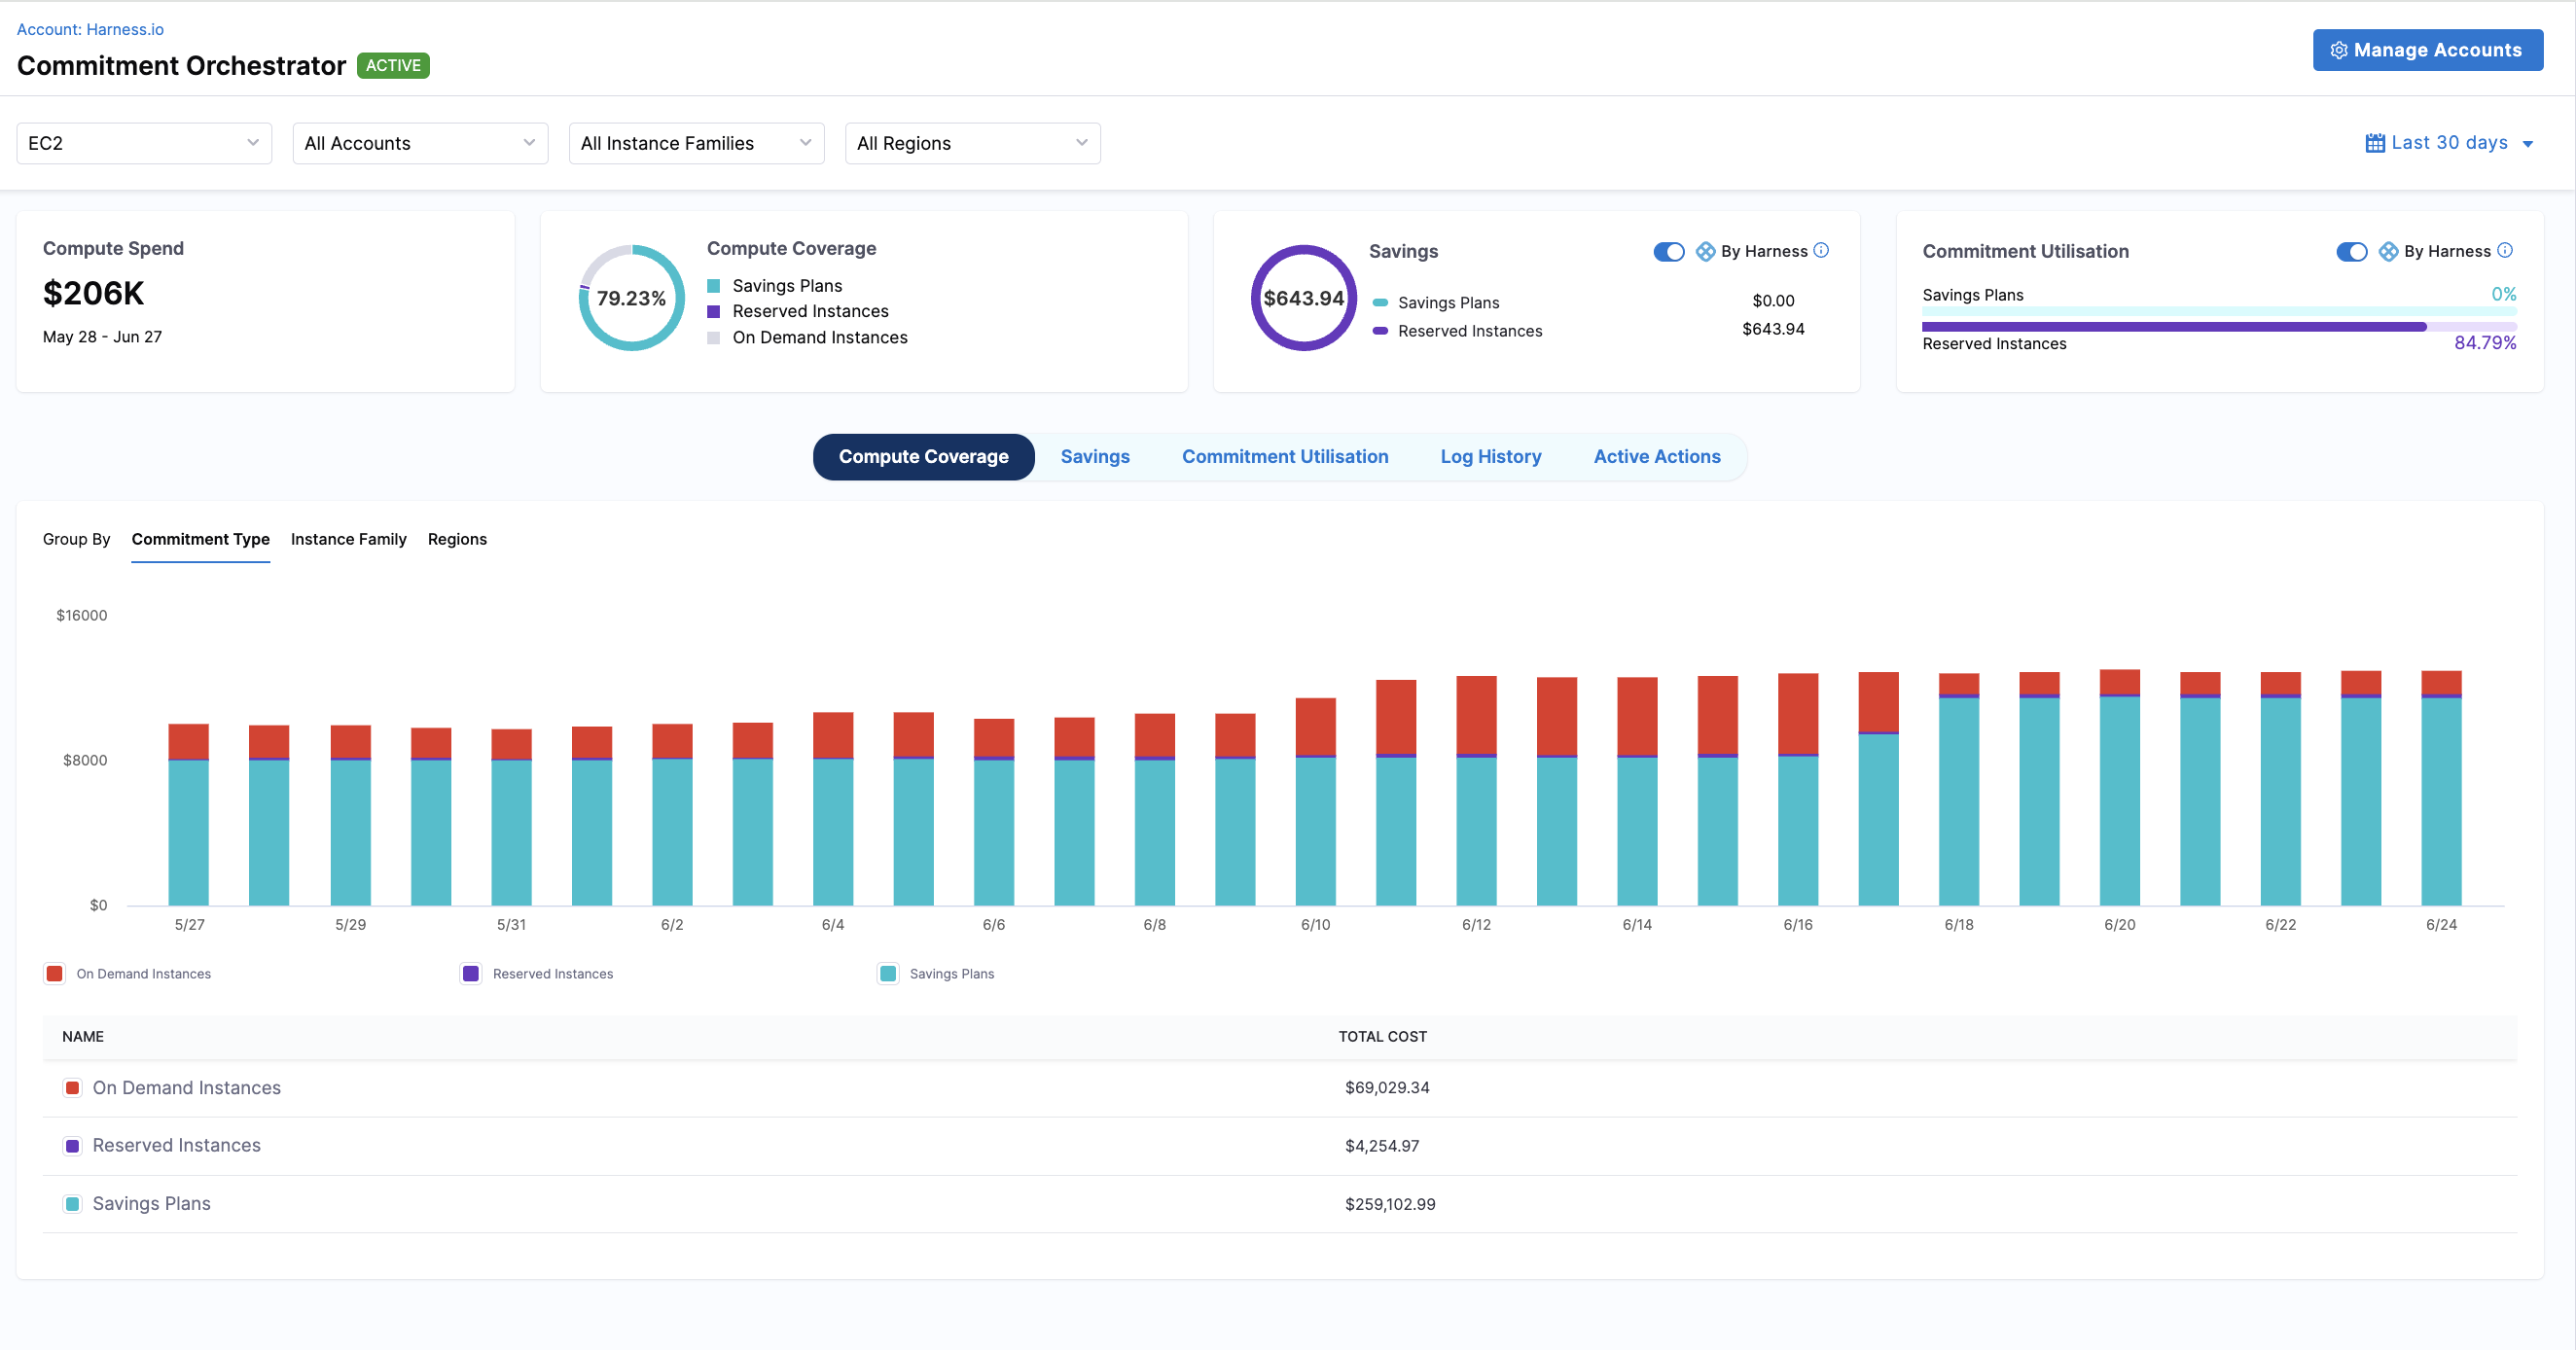Switch to the Log History tab
2576x1350 pixels.
tap(1490, 456)
